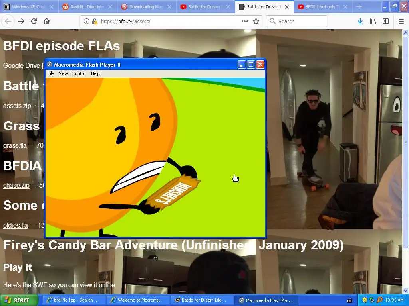Open page actions three-dot menu

point(245,21)
